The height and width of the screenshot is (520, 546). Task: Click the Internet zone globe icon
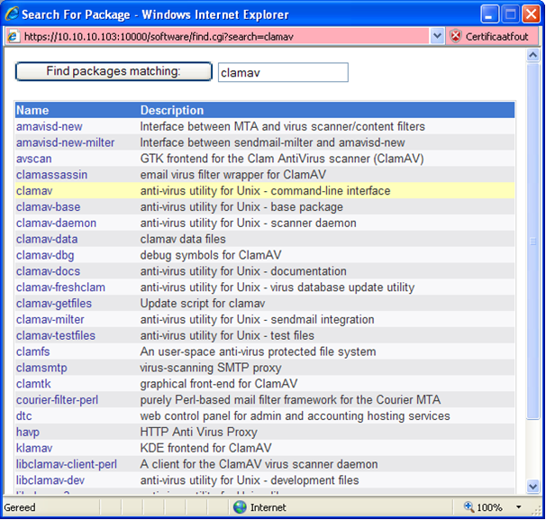(240, 507)
